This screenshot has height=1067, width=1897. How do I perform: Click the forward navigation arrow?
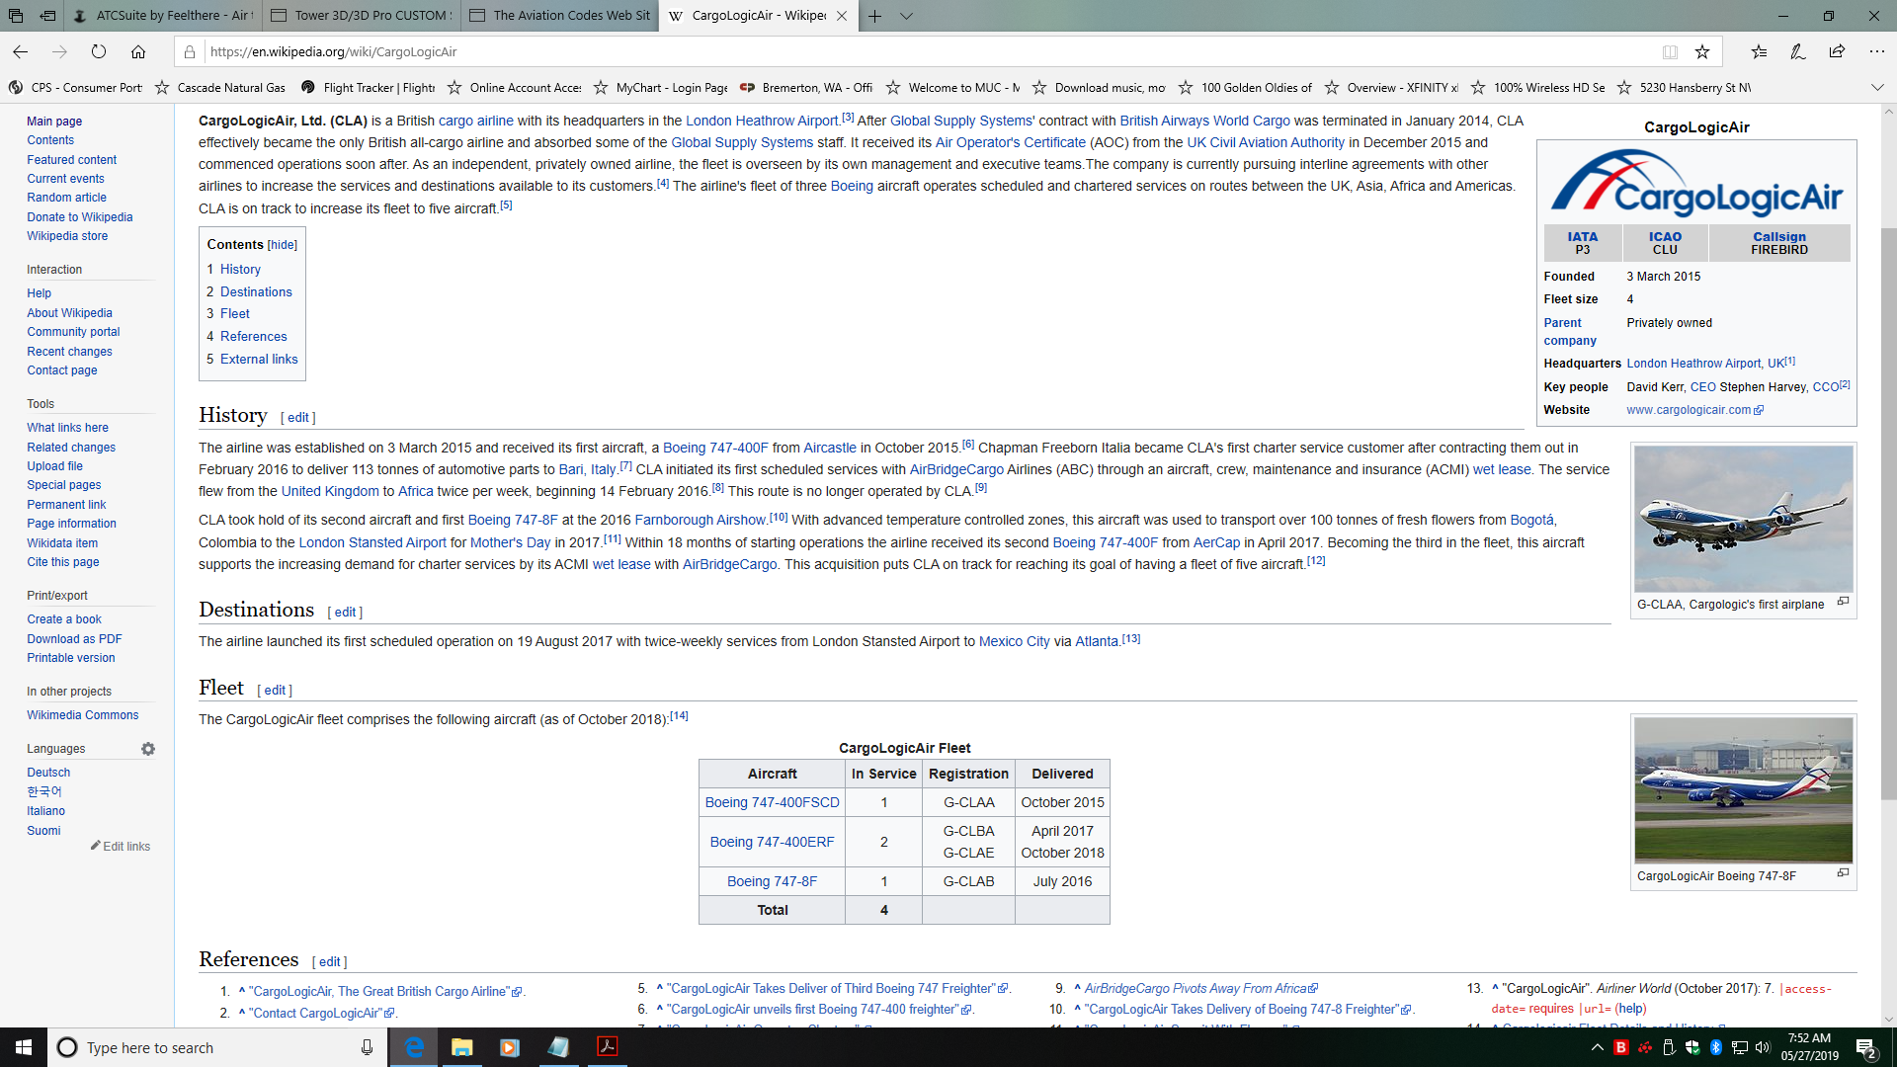(59, 51)
